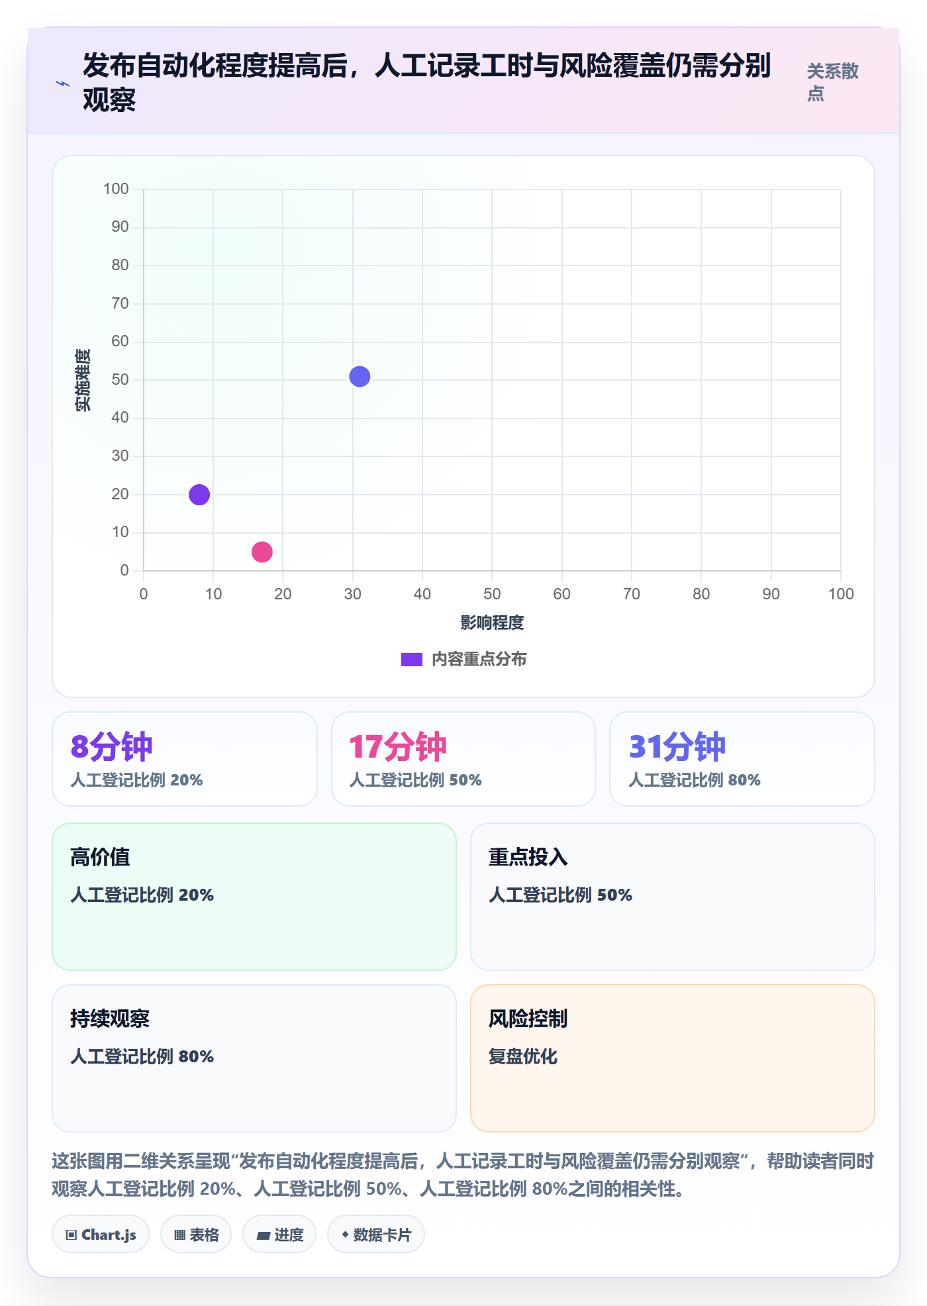The width and height of the screenshot is (927, 1306).
Task: Click the Chart.js chip's square icon
Action: (x=72, y=1235)
